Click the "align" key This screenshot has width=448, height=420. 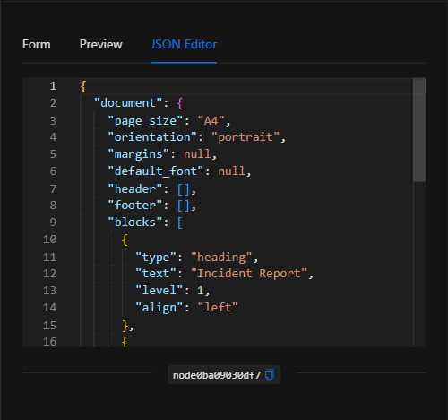(x=159, y=308)
